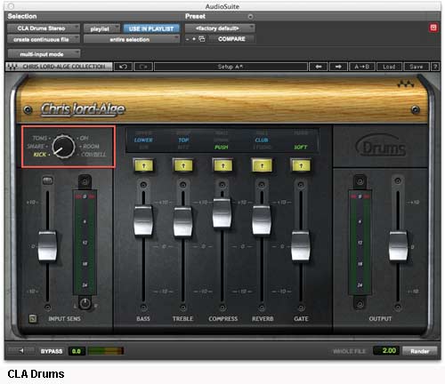Toggle the yellow Gate mode button
445x384 pixels.
(301, 165)
